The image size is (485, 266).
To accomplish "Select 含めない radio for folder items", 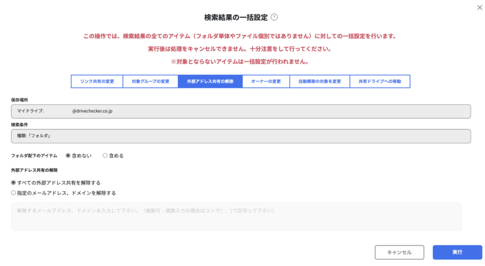I will tap(68, 156).
